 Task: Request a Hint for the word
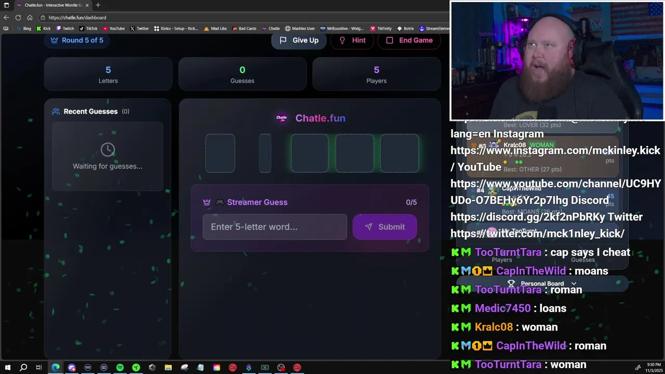352,40
